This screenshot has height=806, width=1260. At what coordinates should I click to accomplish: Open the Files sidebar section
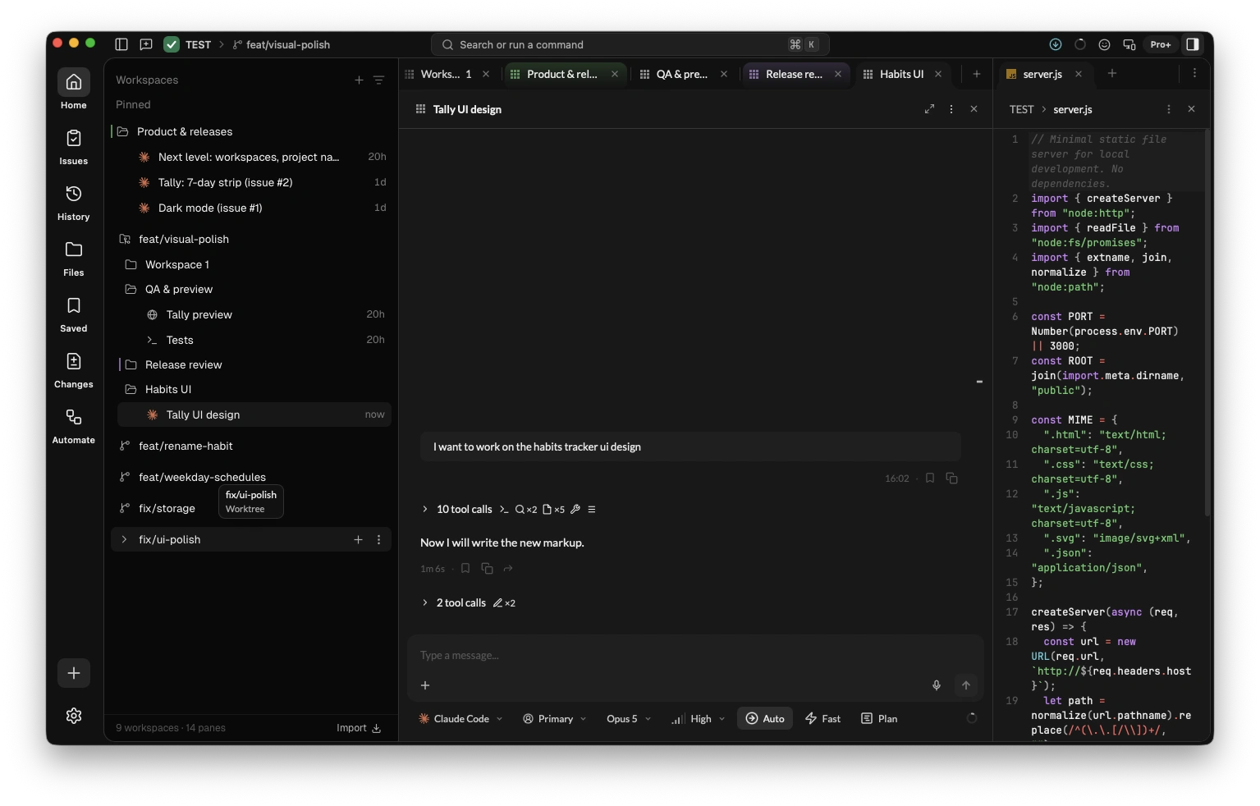click(x=73, y=258)
